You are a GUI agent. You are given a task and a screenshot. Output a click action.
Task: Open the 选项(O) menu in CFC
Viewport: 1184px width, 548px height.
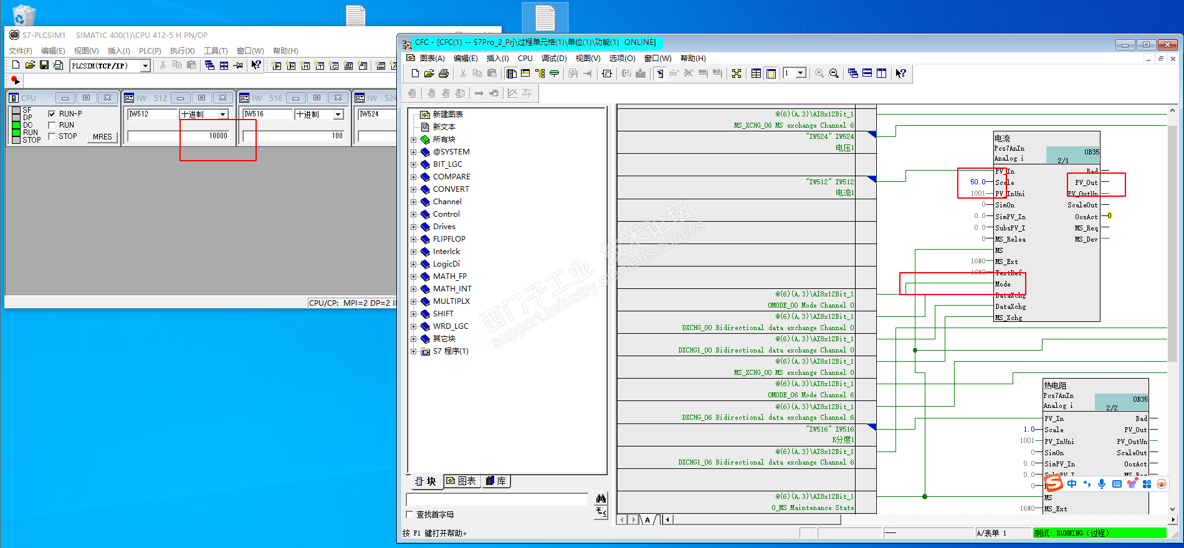click(622, 58)
